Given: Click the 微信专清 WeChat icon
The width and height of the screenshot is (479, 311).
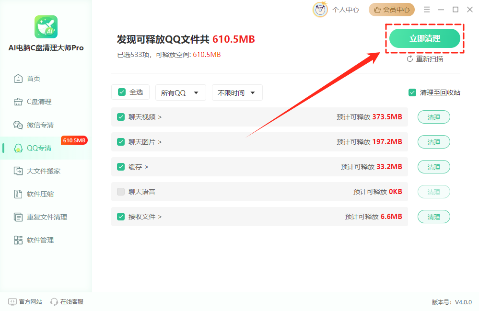Looking at the screenshot, I should 18,125.
